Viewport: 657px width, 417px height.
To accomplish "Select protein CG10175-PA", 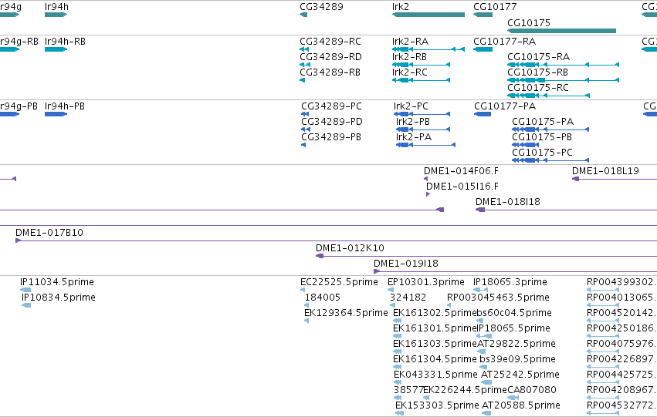I will pyautogui.click(x=543, y=122).
